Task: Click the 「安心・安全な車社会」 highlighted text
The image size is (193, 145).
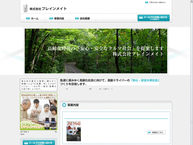Action: (x=145, y=80)
